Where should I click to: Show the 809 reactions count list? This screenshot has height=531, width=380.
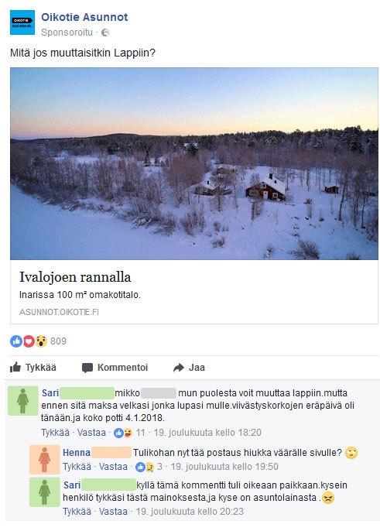(58, 341)
